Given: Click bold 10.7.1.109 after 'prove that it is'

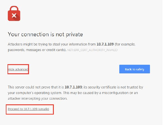Looking at the screenshot, I should pyautogui.click(x=73, y=87).
